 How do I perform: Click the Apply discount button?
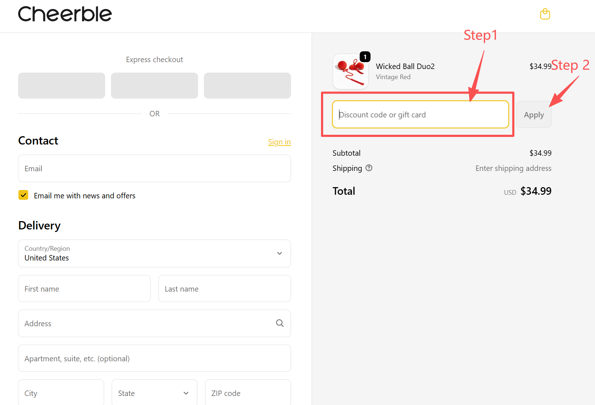tap(534, 115)
